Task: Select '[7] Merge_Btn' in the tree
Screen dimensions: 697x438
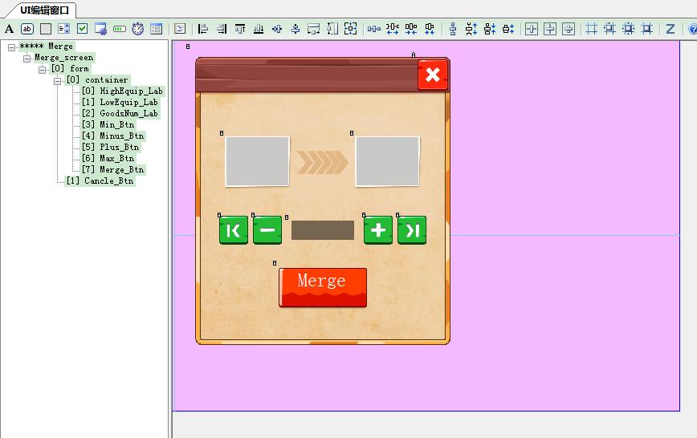Action: tap(113, 170)
